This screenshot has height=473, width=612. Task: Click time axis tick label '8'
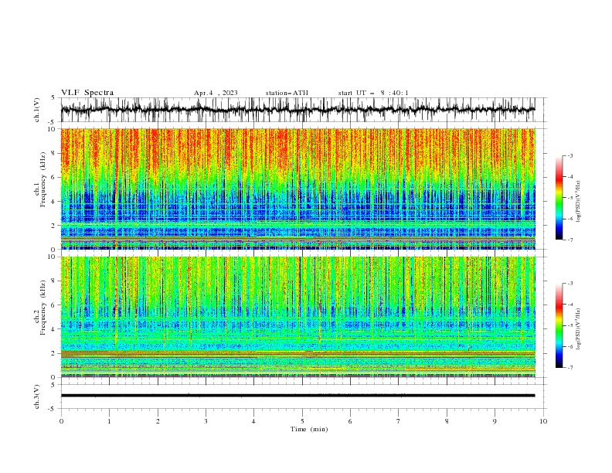click(x=447, y=421)
